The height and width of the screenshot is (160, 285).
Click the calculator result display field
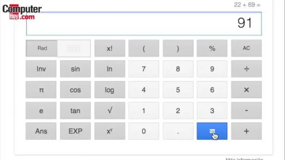[144, 23]
